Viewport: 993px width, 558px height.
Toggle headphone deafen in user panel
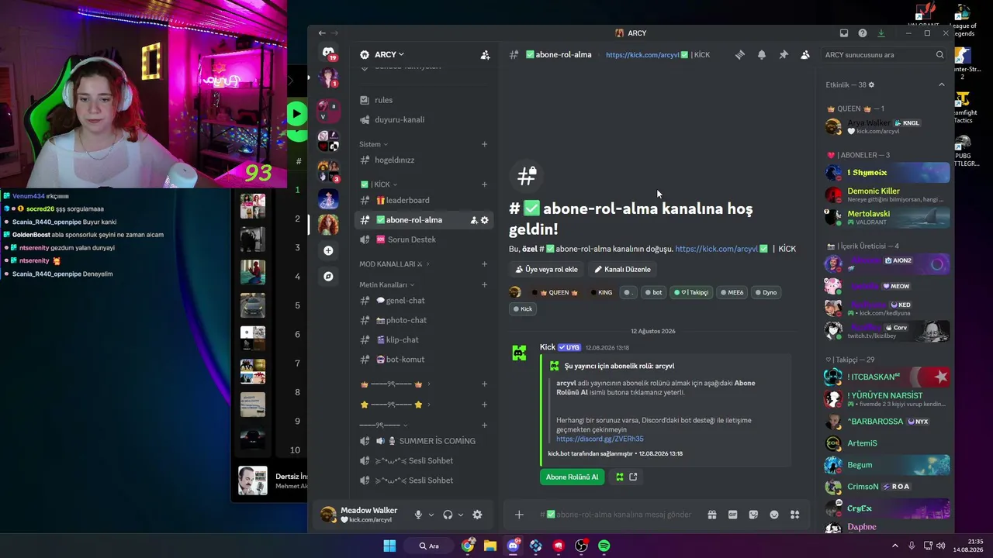click(x=448, y=515)
